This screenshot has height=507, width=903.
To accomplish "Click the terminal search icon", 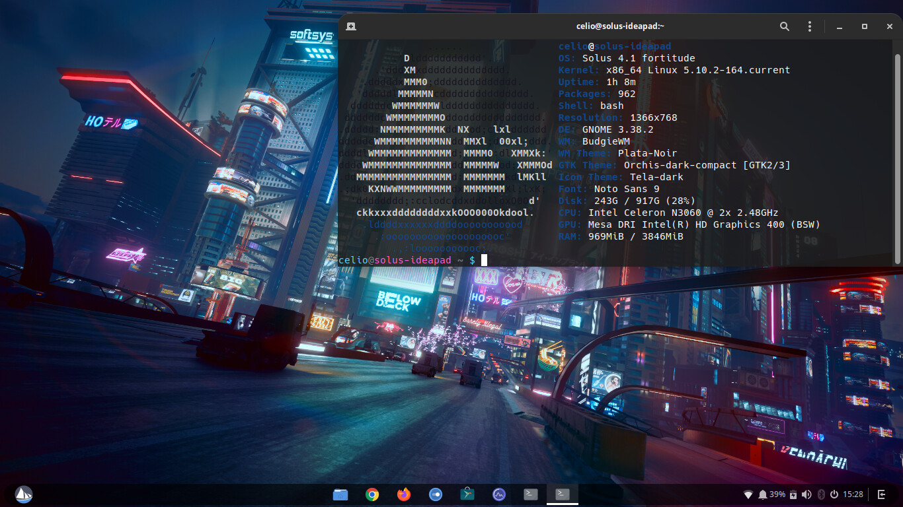I will click(x=784, y=26).
